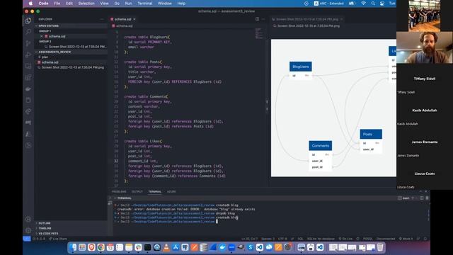
Task: Open the File menu
Action: [x=57, y=4]
